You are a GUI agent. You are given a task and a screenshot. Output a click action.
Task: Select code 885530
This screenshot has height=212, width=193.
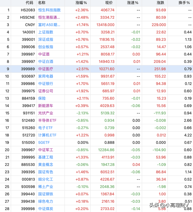pyautogui.click(x=28, y=165)
